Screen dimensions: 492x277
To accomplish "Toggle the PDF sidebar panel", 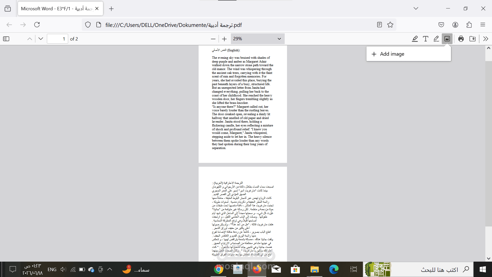I will (x=6, y=39).
